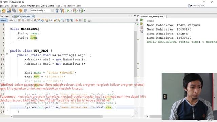Close the UTS_PBO1.java tab
This screenshot has height=122, width=217.
[x=33, y=16]
